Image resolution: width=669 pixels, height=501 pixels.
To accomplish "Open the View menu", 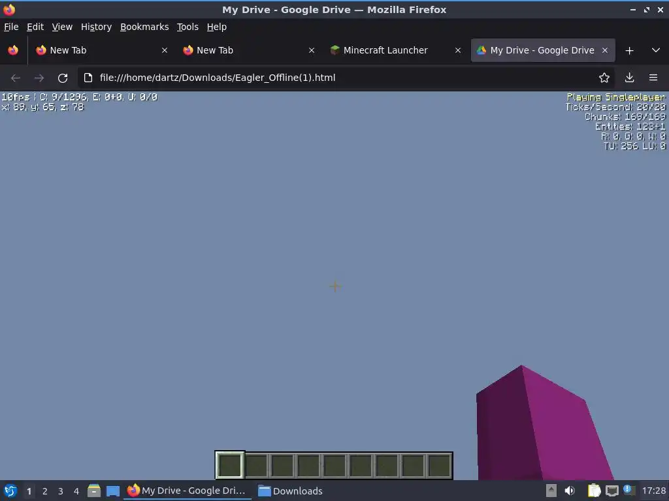I will (62, 27).
